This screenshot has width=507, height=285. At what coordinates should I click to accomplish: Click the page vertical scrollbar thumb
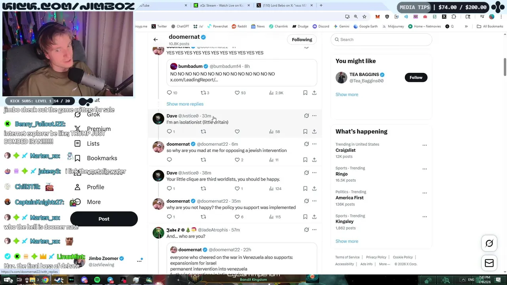click(x=505, y=67)
